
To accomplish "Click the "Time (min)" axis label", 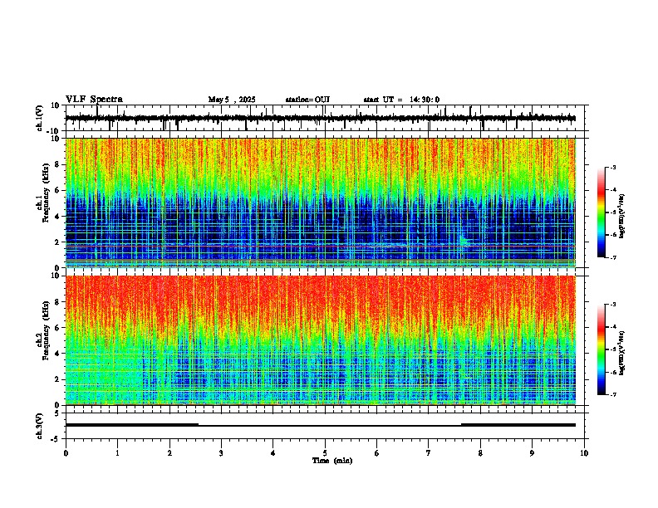I will pyautogui.click(x=332, y=461).
